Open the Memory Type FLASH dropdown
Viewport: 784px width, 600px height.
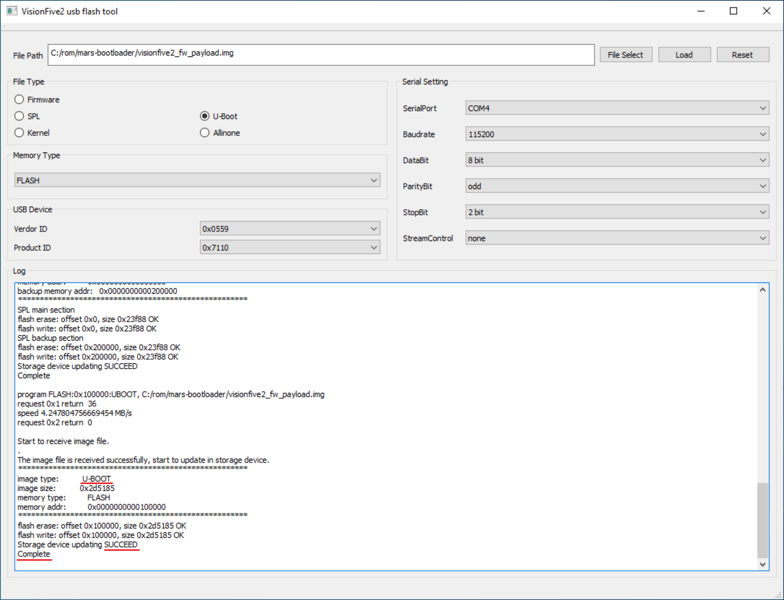197,180
